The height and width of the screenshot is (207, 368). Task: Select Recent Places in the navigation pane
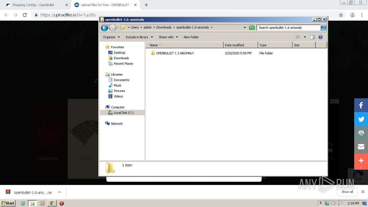[123, 64]
